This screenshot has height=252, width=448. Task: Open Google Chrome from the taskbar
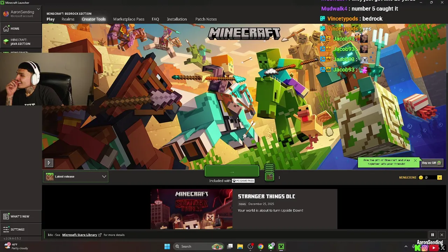pos(260,246)
